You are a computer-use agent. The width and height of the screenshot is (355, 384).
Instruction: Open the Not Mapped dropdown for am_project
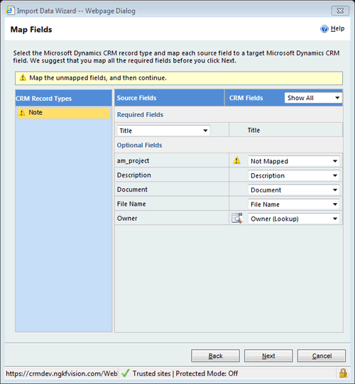pyautogui.click(x=294, y=161)
